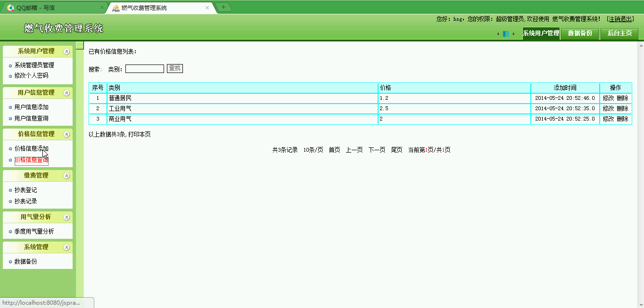Go to 首页 in pagination
644x308 pixels.
[334, 150]
